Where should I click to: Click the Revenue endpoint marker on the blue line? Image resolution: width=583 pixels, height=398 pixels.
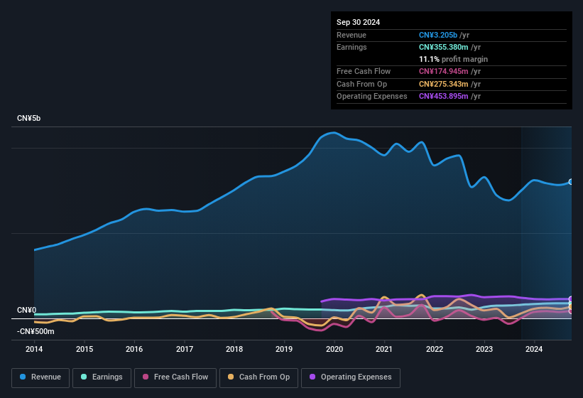point(571,182)
